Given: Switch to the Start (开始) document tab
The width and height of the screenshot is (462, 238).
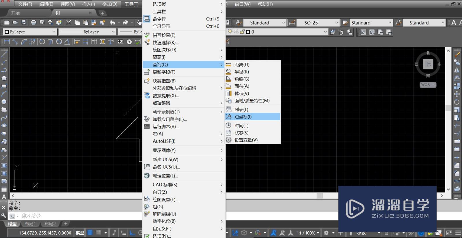Looking at the screenshot, I should 15,13.
